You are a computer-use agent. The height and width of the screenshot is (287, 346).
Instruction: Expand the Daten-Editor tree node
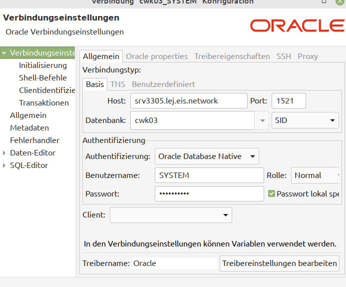point(4,153)
